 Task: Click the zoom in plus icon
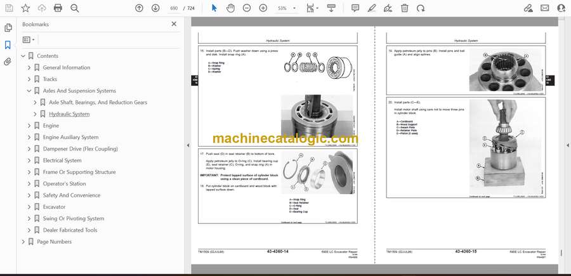[263, 8]
